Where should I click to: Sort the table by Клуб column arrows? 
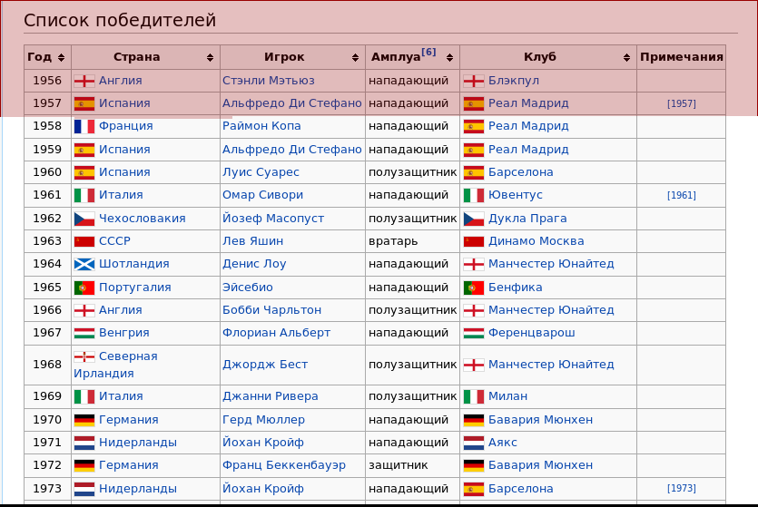tap(626, 57)
